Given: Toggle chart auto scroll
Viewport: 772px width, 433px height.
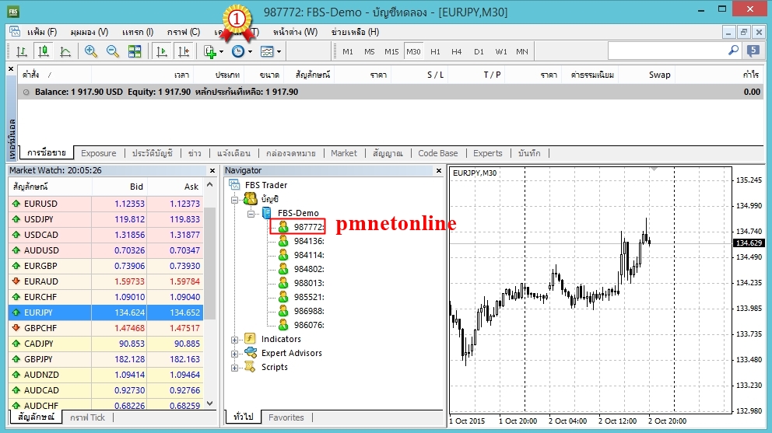Looking at the screenshot, I should click(162, 51).
